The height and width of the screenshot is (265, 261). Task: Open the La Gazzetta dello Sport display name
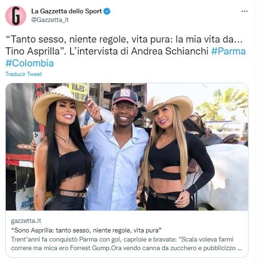[66, 11]
